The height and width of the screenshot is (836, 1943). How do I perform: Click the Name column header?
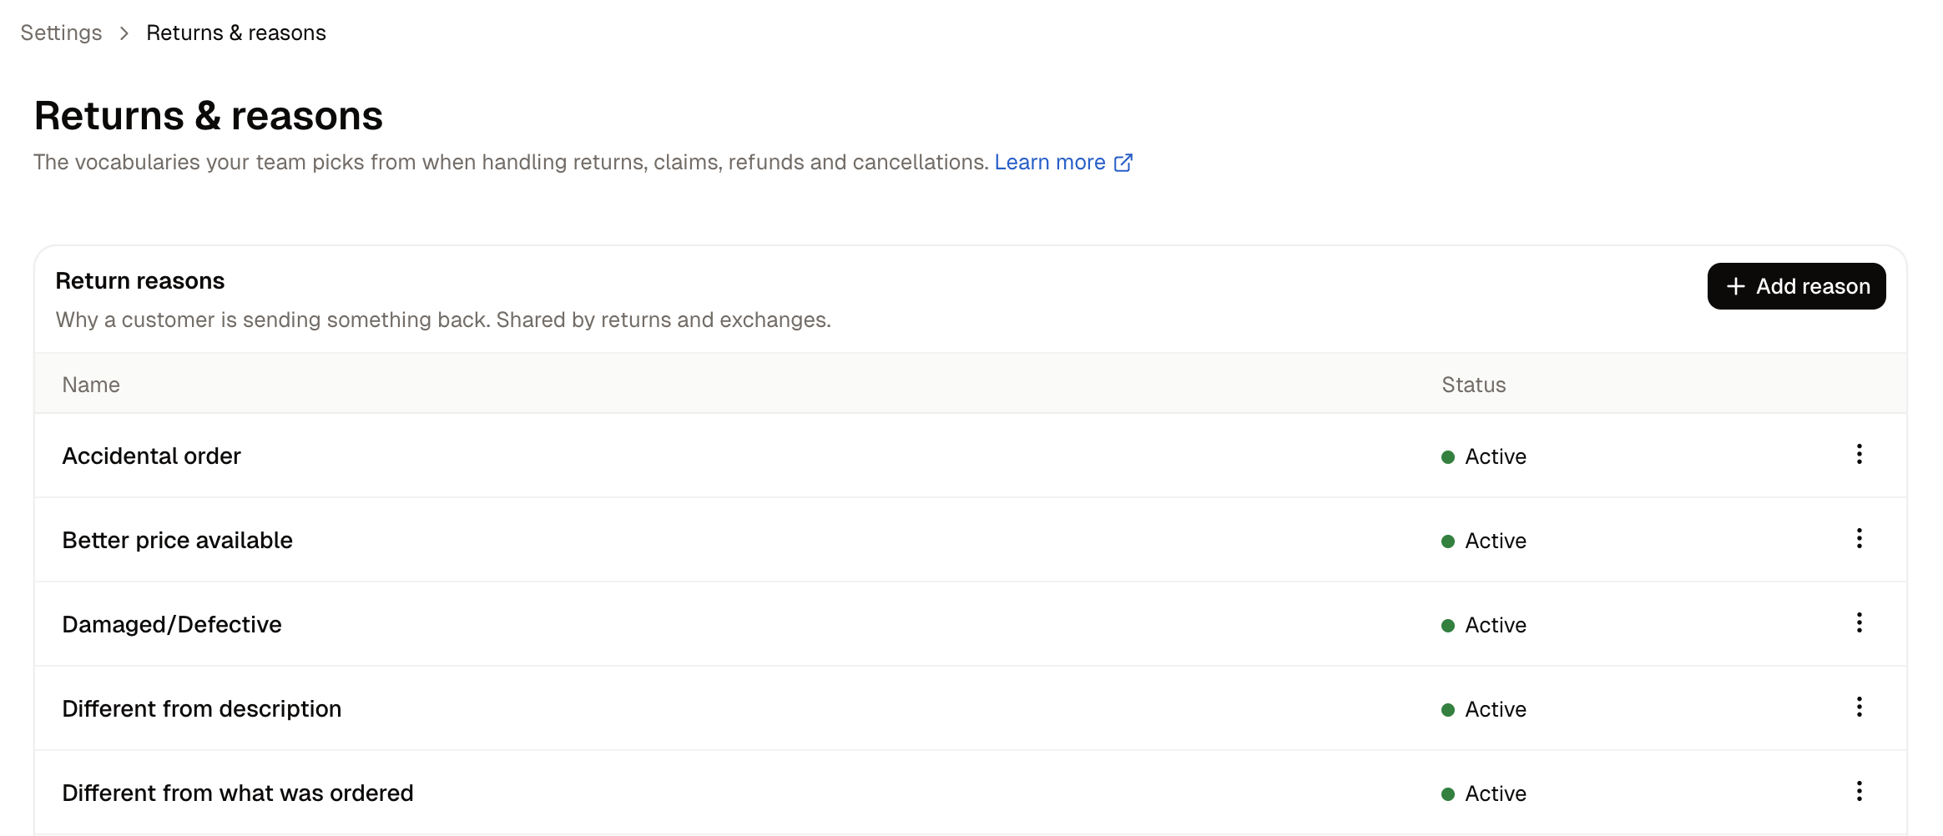tap(91, 385)
